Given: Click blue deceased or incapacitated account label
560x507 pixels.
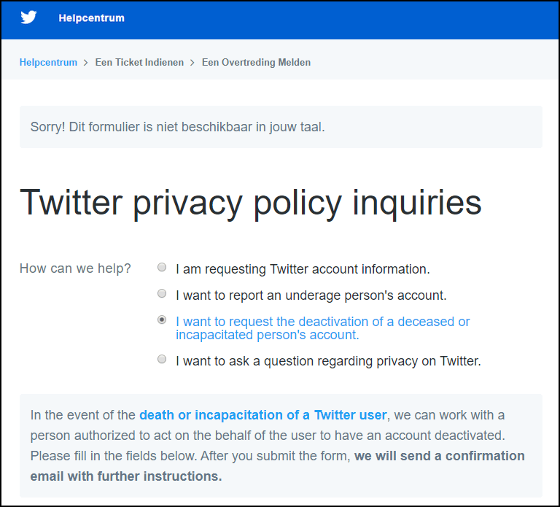Looking at the screenshot, I should (323, 328).
